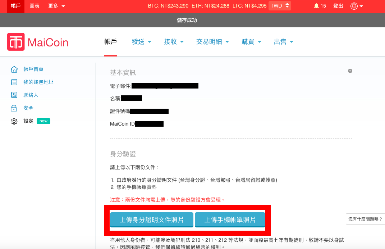
Task: Click the MaiCoin logo icon
Action: coord(16,42)
